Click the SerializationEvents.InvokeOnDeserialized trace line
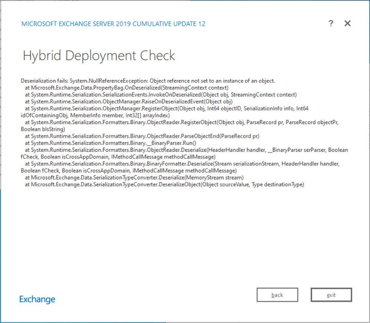This screenshot has width=370, height=323. [161, 95]
